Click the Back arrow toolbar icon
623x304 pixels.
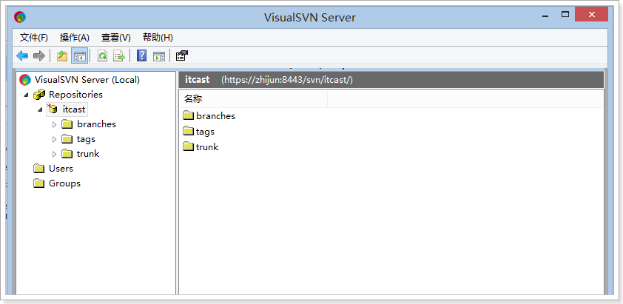coord(22,55)
